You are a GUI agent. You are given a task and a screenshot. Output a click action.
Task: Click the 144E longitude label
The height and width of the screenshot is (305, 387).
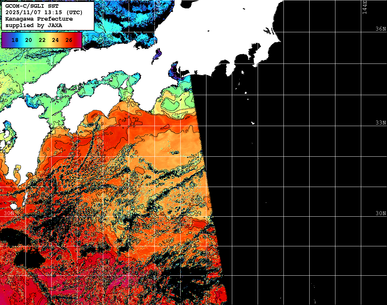click(x=364, y=7)
